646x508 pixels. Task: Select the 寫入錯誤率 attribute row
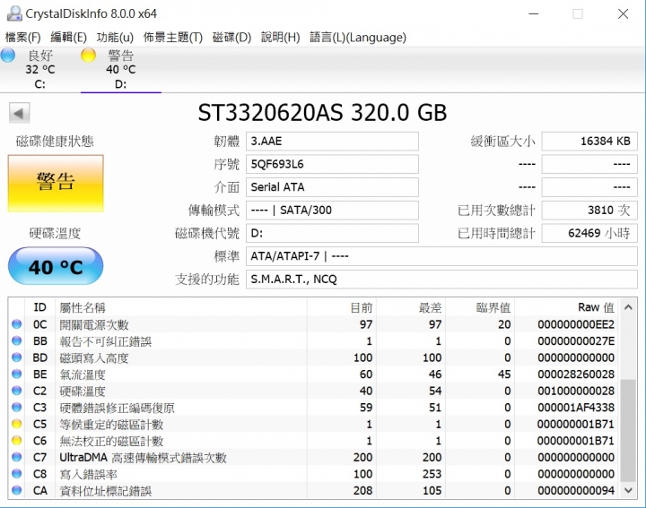tap(313, 474)
